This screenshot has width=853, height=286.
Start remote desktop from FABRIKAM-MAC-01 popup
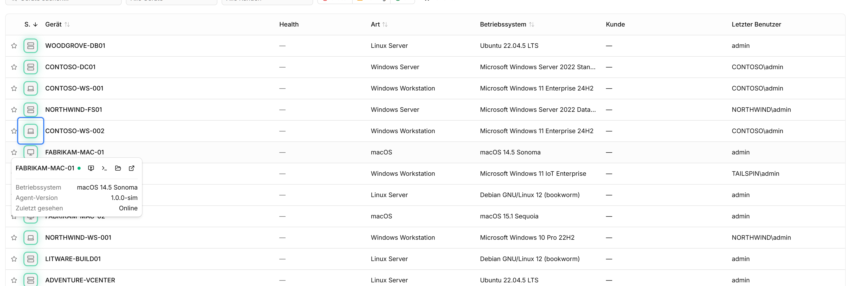(91, 168)
